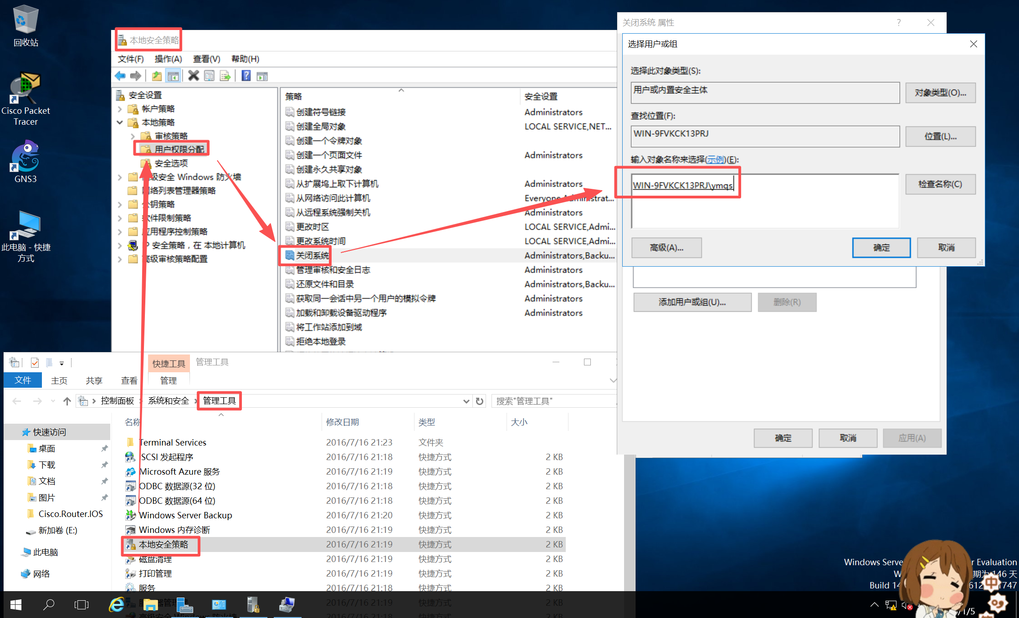Open Internet Explorer from the taskbar
The width and height of the screenshot is (1019, 618).
click(x=117, y=604)
